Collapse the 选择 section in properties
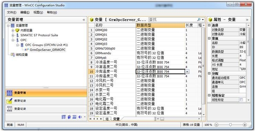This screenshot has height=131, width=255. [x=209, y=26]
